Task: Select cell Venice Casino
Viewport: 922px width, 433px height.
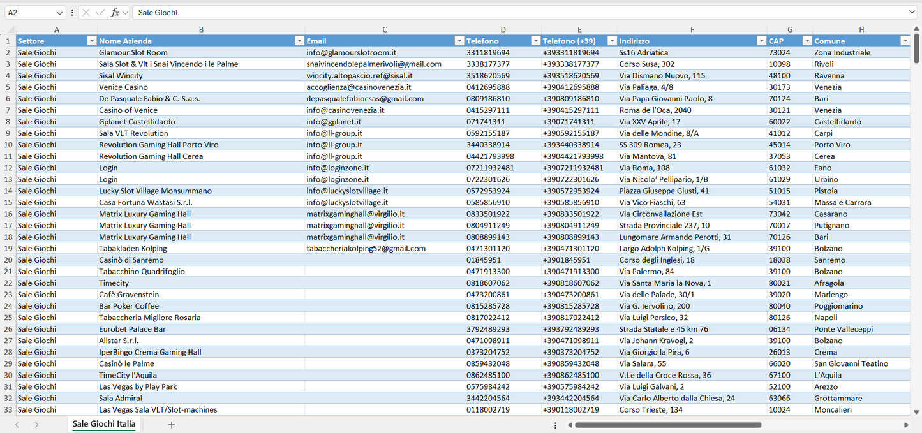Action: point(201,87)
